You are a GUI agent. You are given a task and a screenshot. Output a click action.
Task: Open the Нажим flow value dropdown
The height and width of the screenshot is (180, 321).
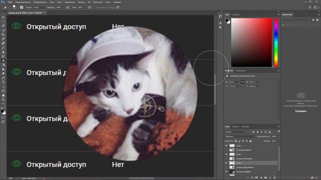[x=85, y=7]
